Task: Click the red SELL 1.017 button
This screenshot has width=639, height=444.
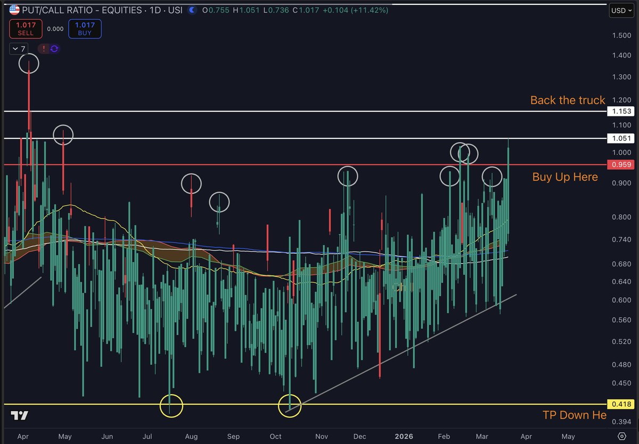Action: [26, 29]
